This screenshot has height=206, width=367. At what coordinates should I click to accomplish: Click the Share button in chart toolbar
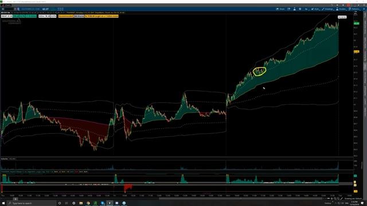280,9
